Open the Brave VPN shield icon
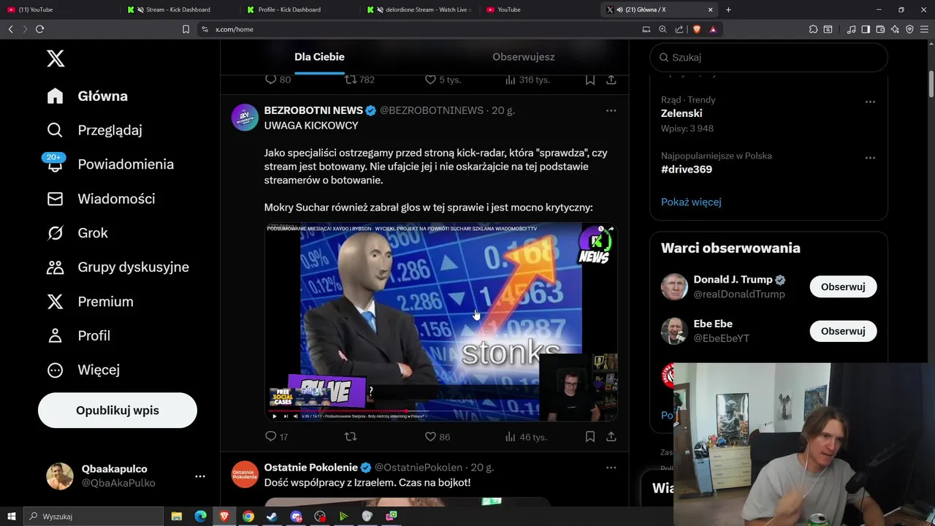Screen dimensions: 935x526 click(909, 29)
